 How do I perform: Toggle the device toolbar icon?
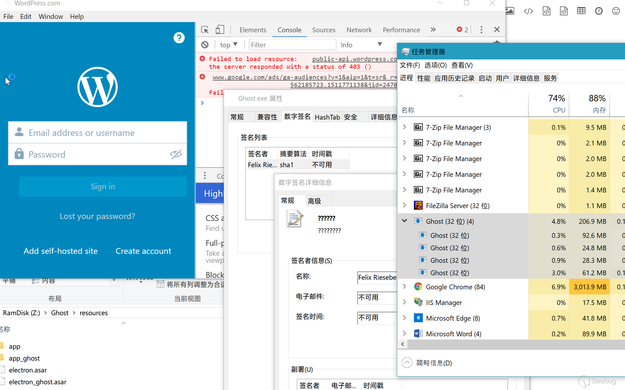(220, 30)
